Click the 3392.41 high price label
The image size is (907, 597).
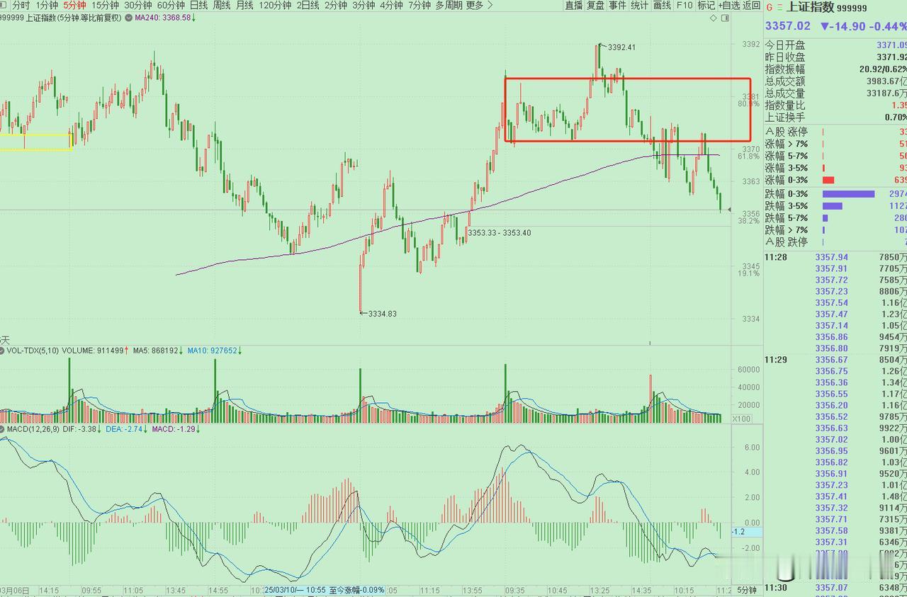[x=621, y=47]
